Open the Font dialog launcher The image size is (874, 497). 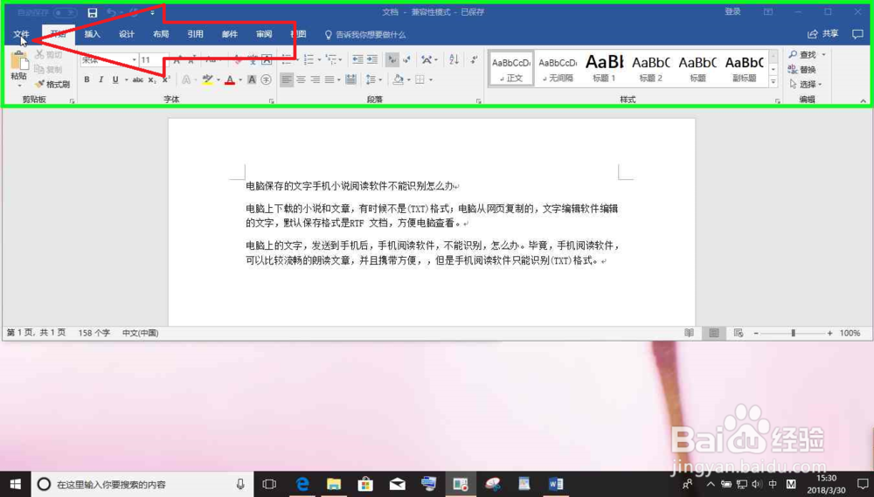[272, 100]
